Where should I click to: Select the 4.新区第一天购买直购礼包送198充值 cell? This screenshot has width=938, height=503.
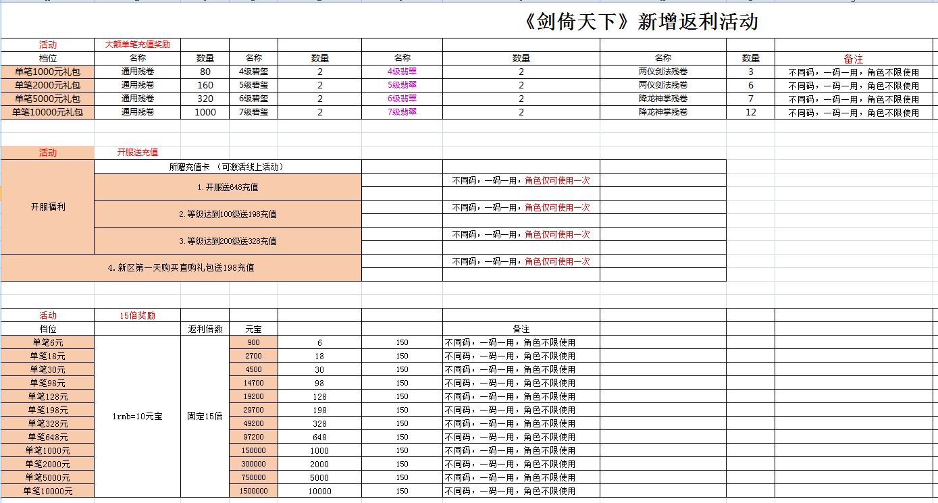(x=181, y=267)
